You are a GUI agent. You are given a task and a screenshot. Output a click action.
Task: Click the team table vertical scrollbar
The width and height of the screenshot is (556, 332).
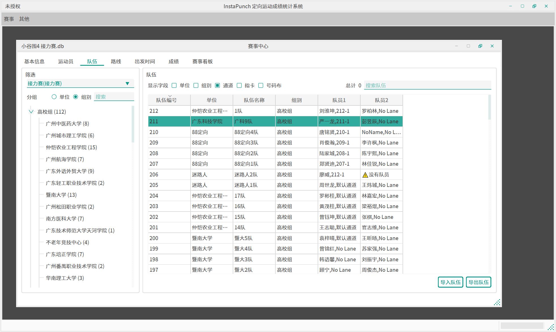[x=489, y=107]
